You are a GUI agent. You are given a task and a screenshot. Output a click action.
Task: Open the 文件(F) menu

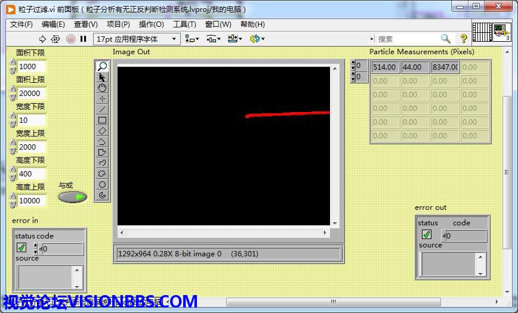pyautogui.click(x=21, y=24)
